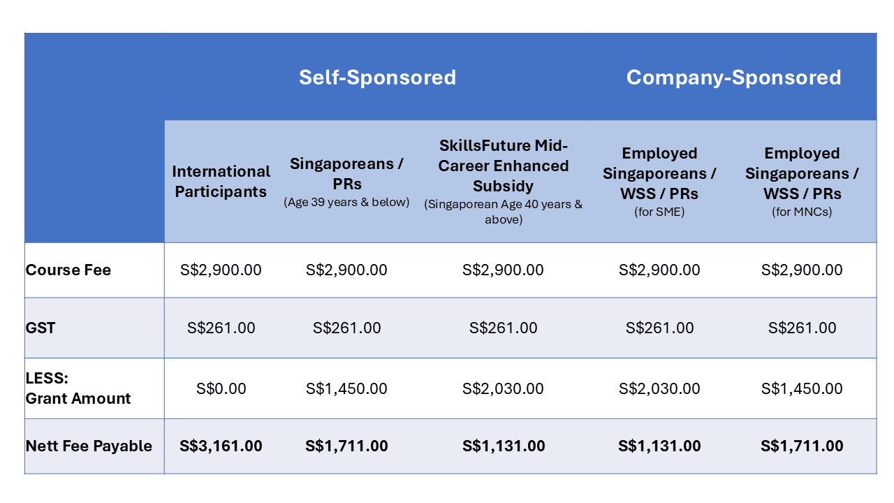Click the Self-Sponsored header cell
894x503 pixels.
[x=377, y=77]
